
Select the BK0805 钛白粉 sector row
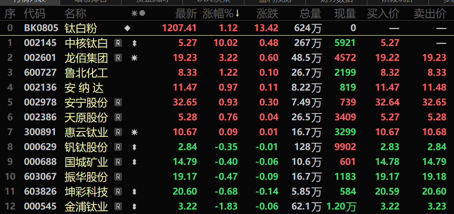tap(41, 28)
